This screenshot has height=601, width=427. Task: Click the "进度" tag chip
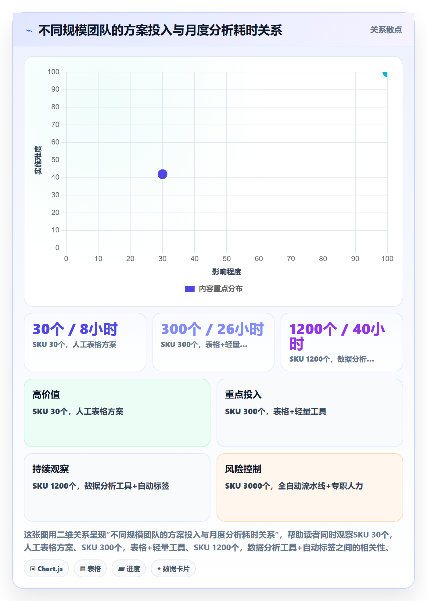(x=129, y=569)
